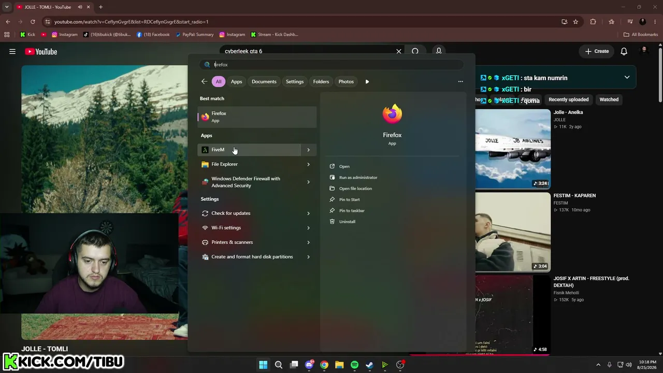
Task: Filter search results by Settings
Action: click(x=295, y=81)
